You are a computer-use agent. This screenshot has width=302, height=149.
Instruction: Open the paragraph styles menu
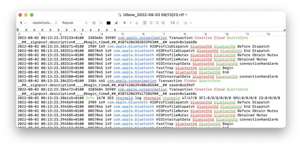(x=23, y=23)
